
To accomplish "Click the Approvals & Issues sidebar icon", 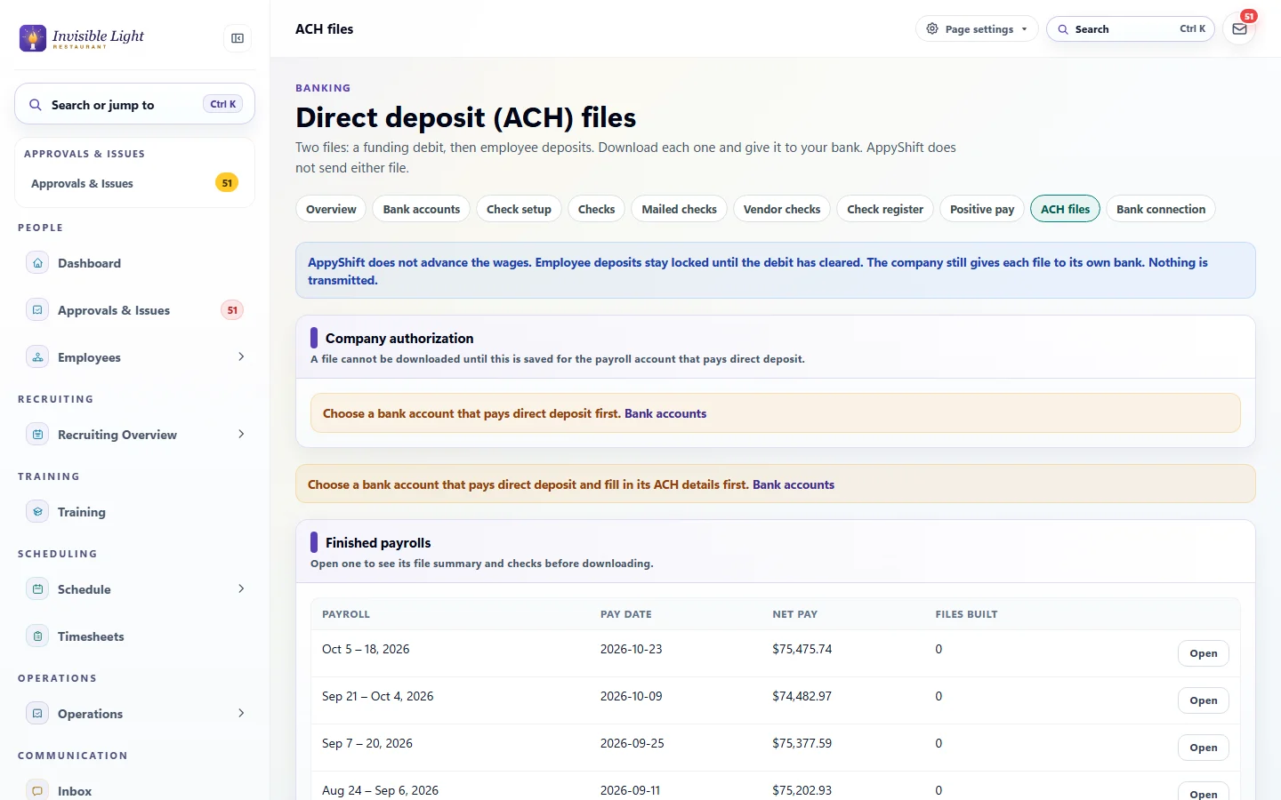I will [x=37, y=310].
